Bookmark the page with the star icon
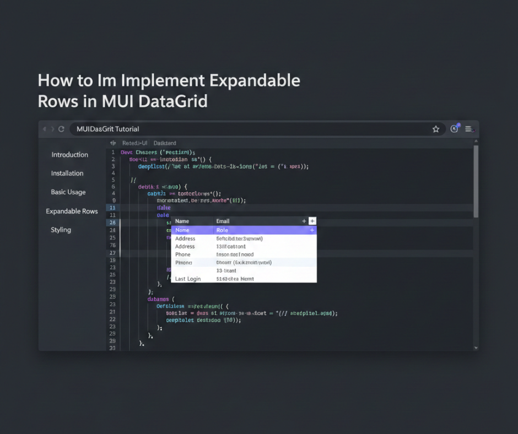 click(436, 129)
